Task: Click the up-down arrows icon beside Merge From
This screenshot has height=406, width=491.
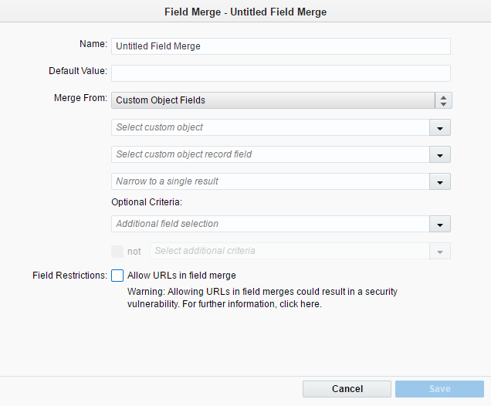Action: pos(443,100)
